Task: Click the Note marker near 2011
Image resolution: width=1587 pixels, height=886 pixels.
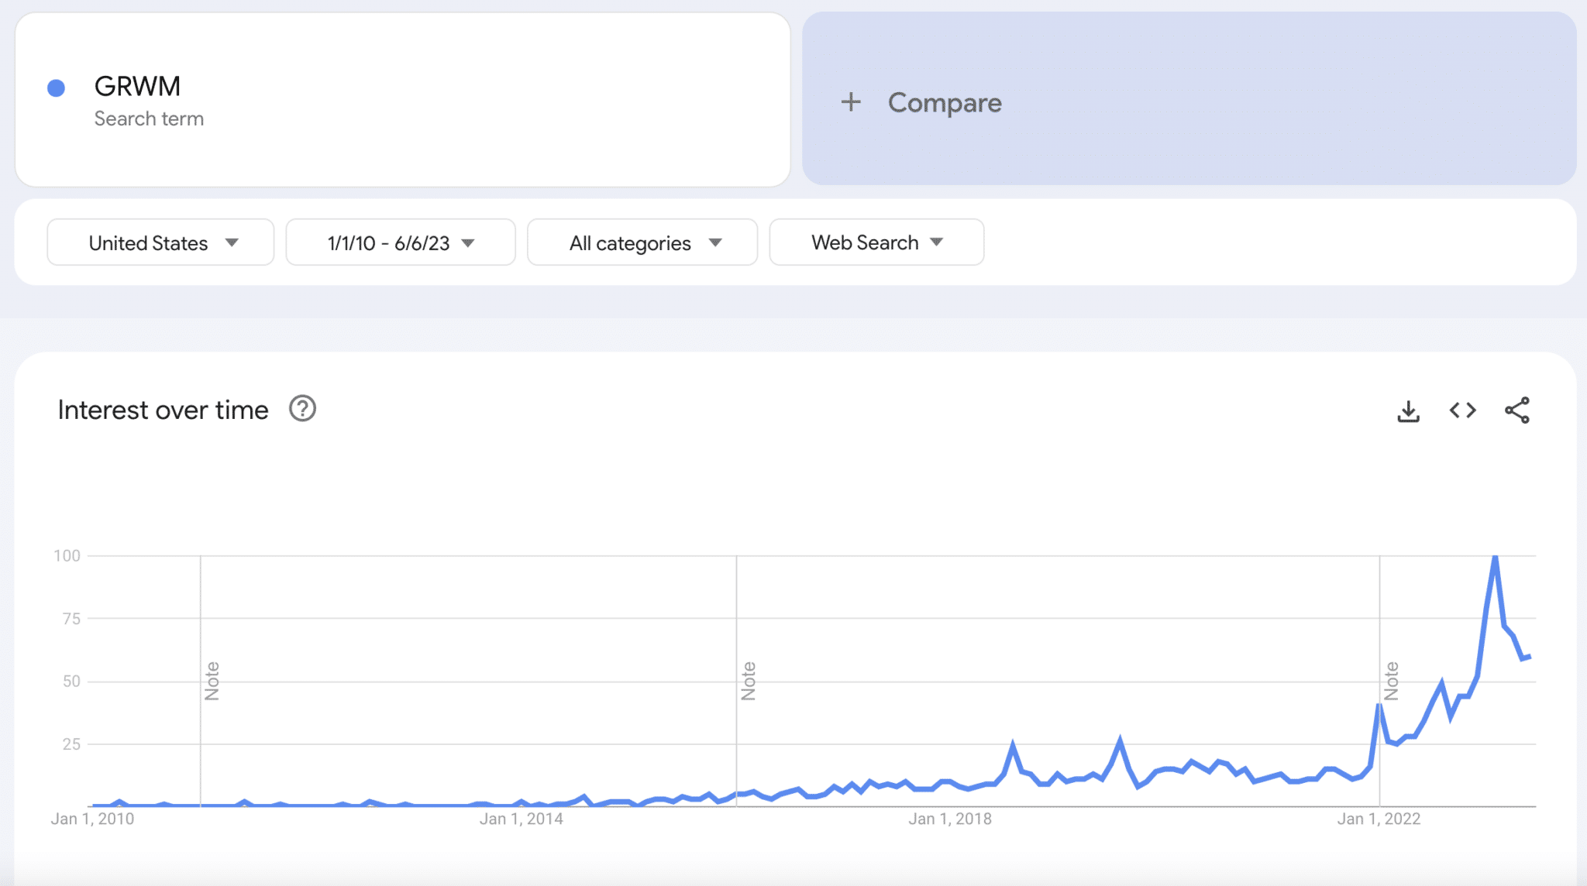Action: pos(212,681)
